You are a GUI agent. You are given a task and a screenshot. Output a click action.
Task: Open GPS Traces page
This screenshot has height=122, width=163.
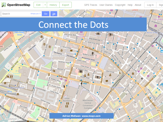(x=91, y=5)
